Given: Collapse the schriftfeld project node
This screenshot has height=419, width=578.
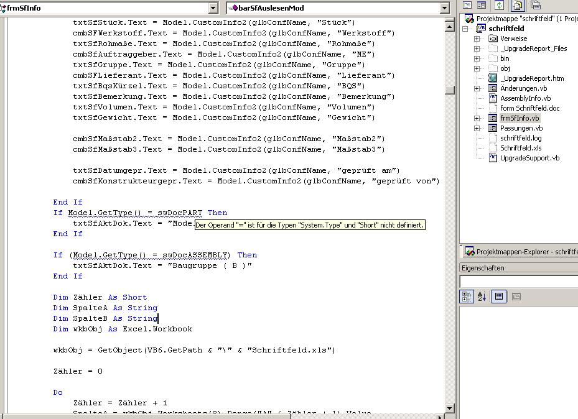Looking at the screenshot, I should (x=466, y=29).
